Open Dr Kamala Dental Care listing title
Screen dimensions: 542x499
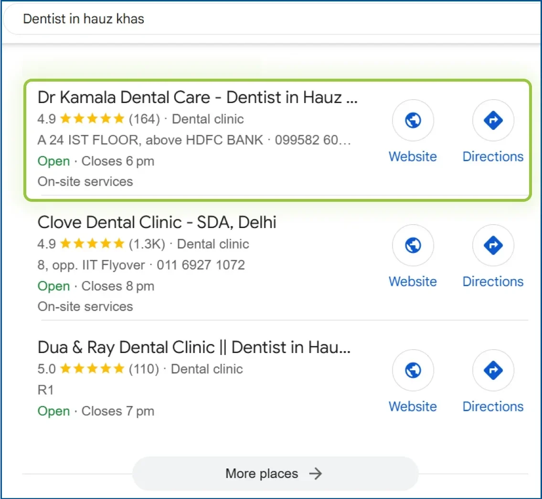point(197,97)
